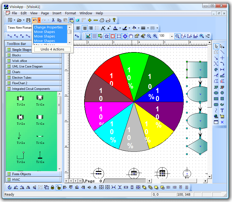
Task: Open the line width dropdown arrow
Action: pyautogui.click(x=148, y=28)
